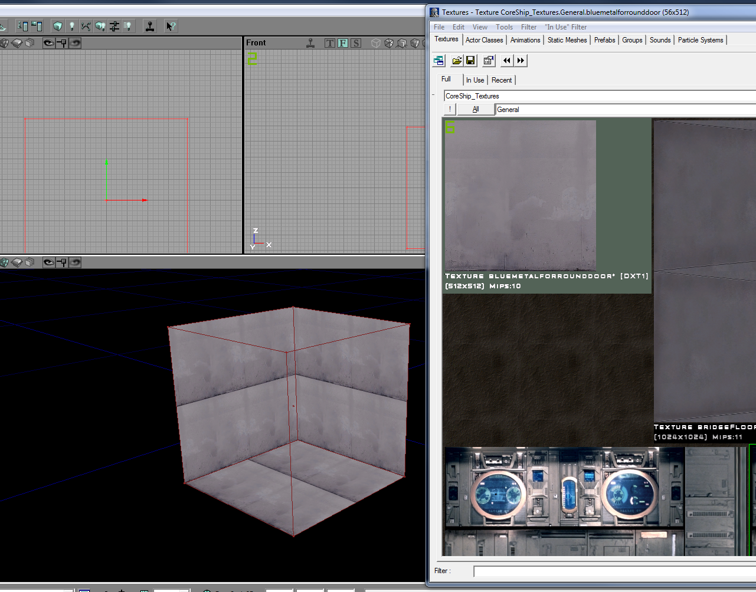756x592 pixels.
Task: Switch to the Static Meshes tab
Action: point(567,40)
